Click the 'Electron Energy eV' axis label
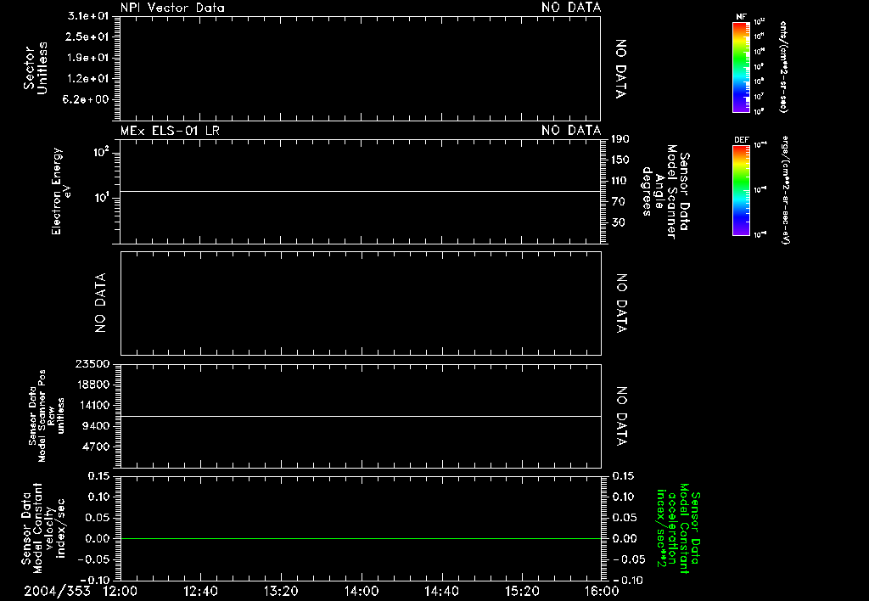The image size is (869, 601). point(61,191)
